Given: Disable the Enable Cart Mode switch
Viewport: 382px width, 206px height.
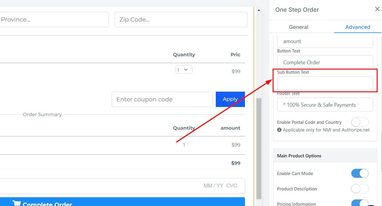Looking at the screenshot, I should click(x=360, y=173).
